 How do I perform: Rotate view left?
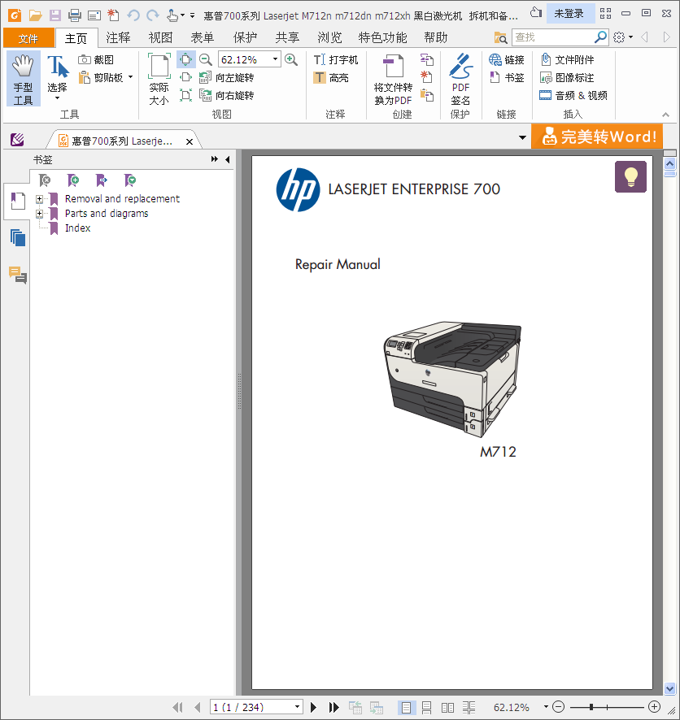click(226, 77)
